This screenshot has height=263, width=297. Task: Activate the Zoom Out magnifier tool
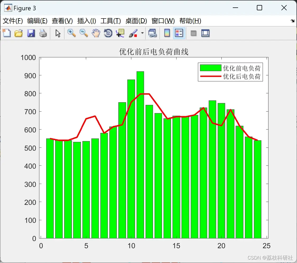point(83,33)
